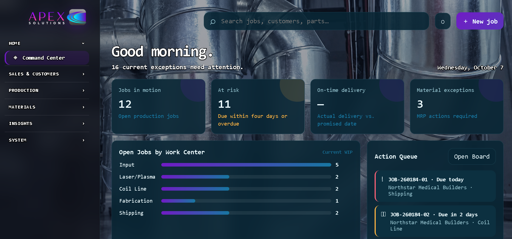This screenshot has height=239, width=512.
Task: Click the 'Current WIP' label
Action: [337, 152]
